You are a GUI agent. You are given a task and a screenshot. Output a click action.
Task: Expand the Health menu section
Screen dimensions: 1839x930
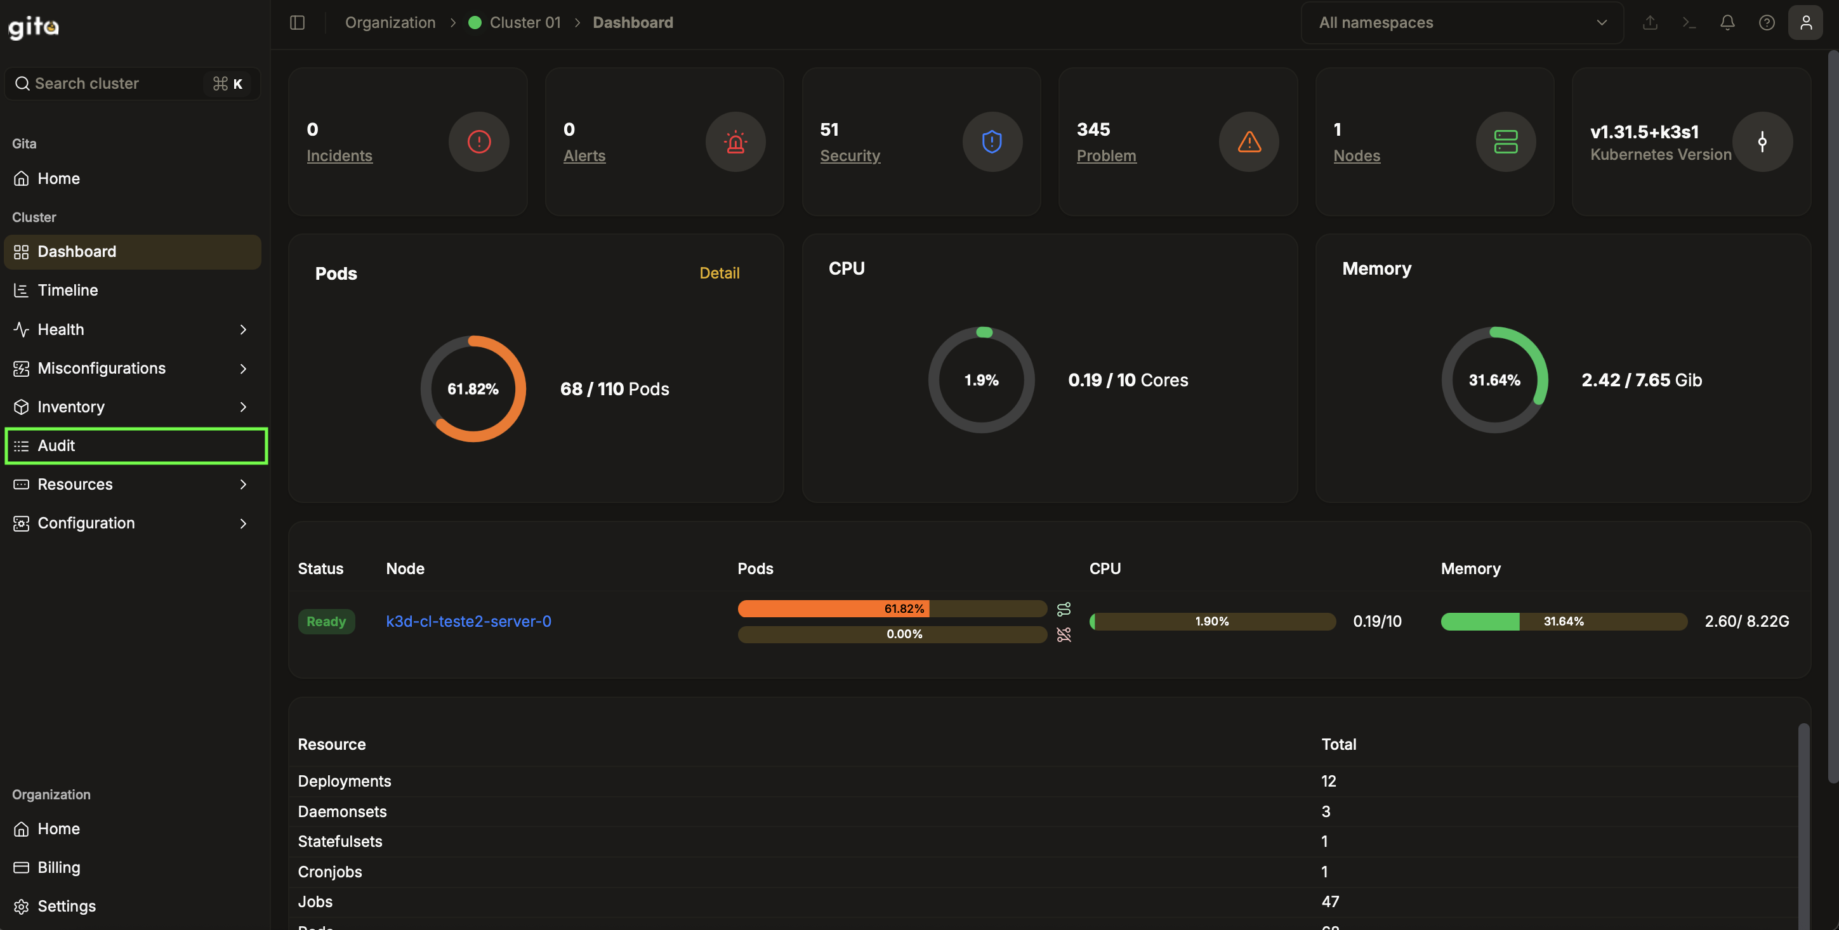[132, 330]
